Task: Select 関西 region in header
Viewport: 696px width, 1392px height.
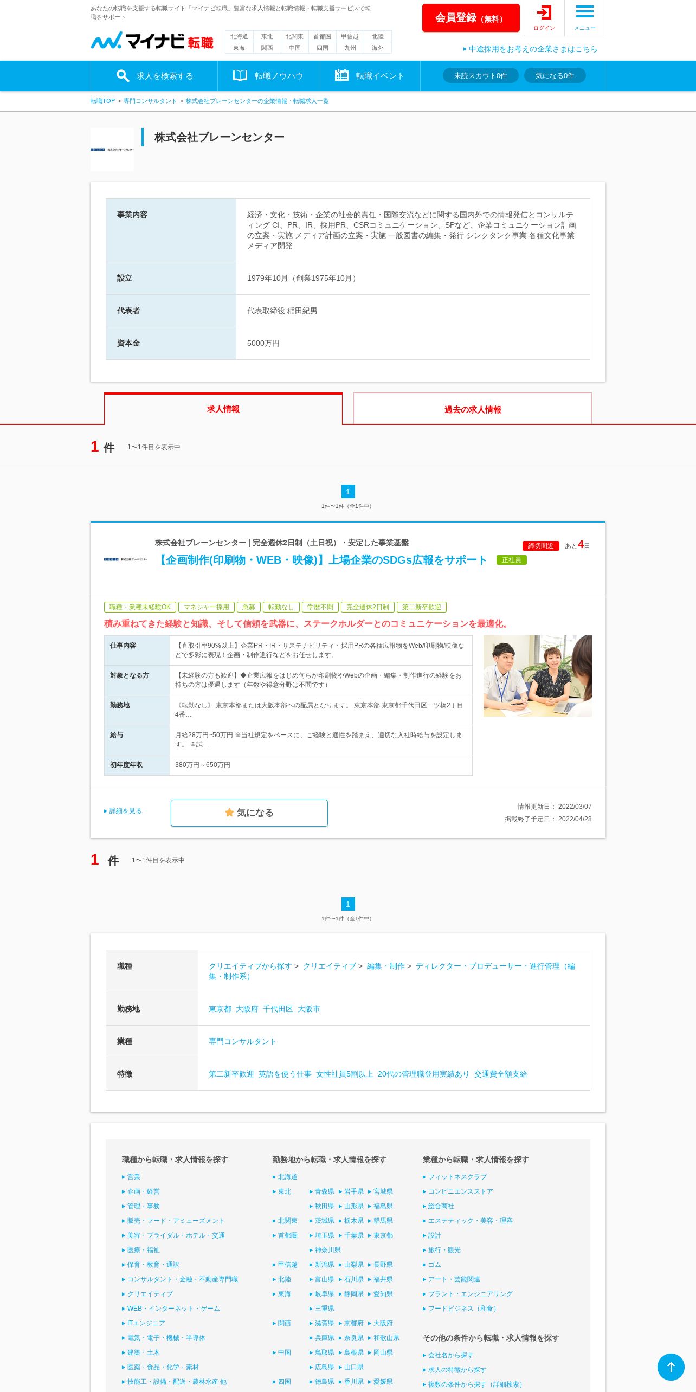Action: [x=267, y=48]
